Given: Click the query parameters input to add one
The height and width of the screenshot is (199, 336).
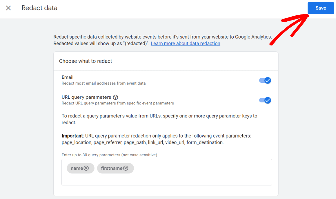Looking at the screenshot, I should click(x=196, y=172).
